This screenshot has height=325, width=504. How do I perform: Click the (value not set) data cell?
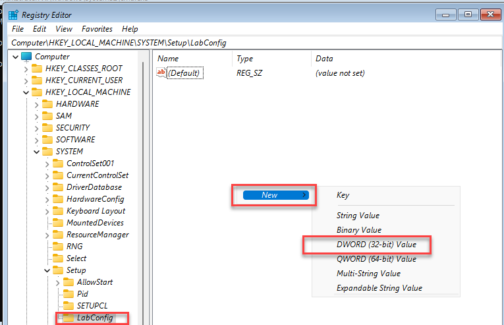coord(340,73)
